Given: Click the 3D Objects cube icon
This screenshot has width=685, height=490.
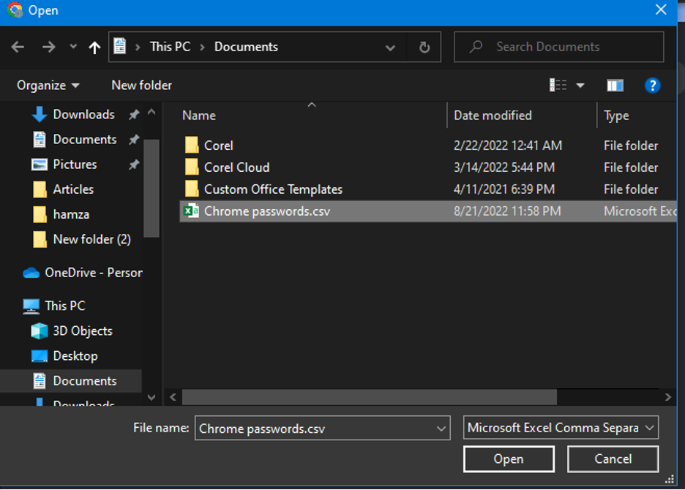Looking at the screenshot, I should pyautogui.click(x=40, y=331).
